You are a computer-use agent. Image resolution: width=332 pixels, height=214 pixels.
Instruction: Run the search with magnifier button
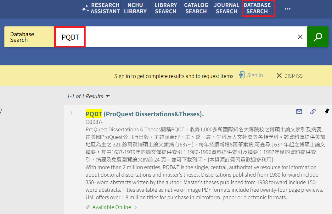(318, 37)
